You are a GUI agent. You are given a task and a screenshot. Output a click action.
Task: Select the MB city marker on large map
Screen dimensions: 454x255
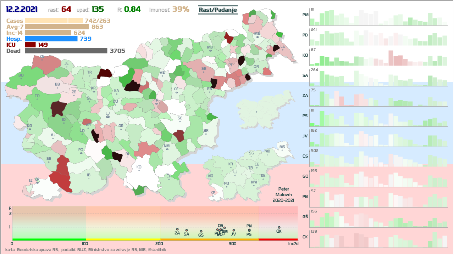click(210, 51)
